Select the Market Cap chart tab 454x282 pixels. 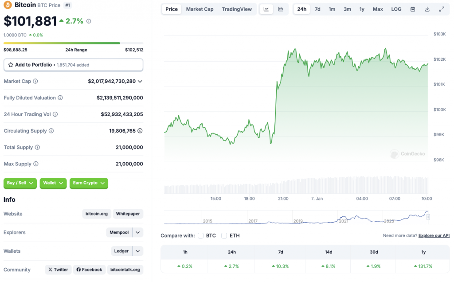[x=200, y=9]
